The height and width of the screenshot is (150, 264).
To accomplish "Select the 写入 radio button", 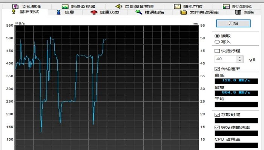I will pos(217,42).
